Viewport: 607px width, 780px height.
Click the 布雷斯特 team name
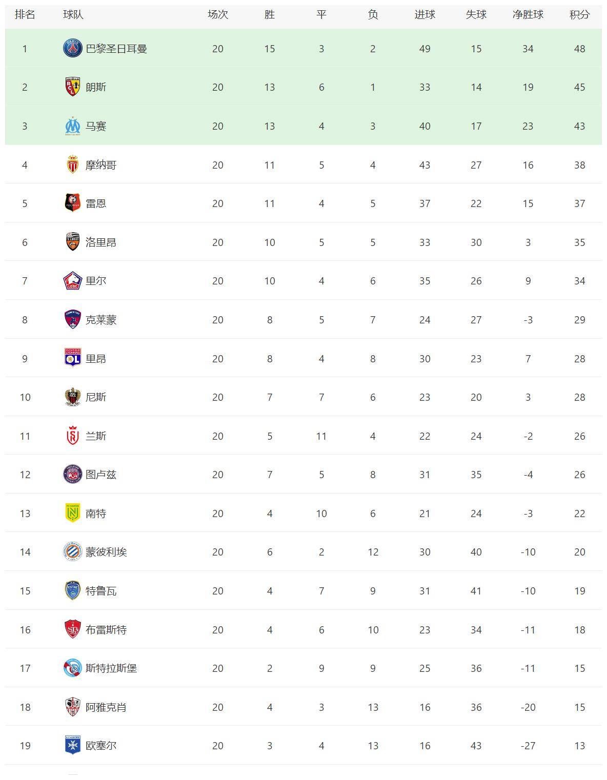coord(106,630)
